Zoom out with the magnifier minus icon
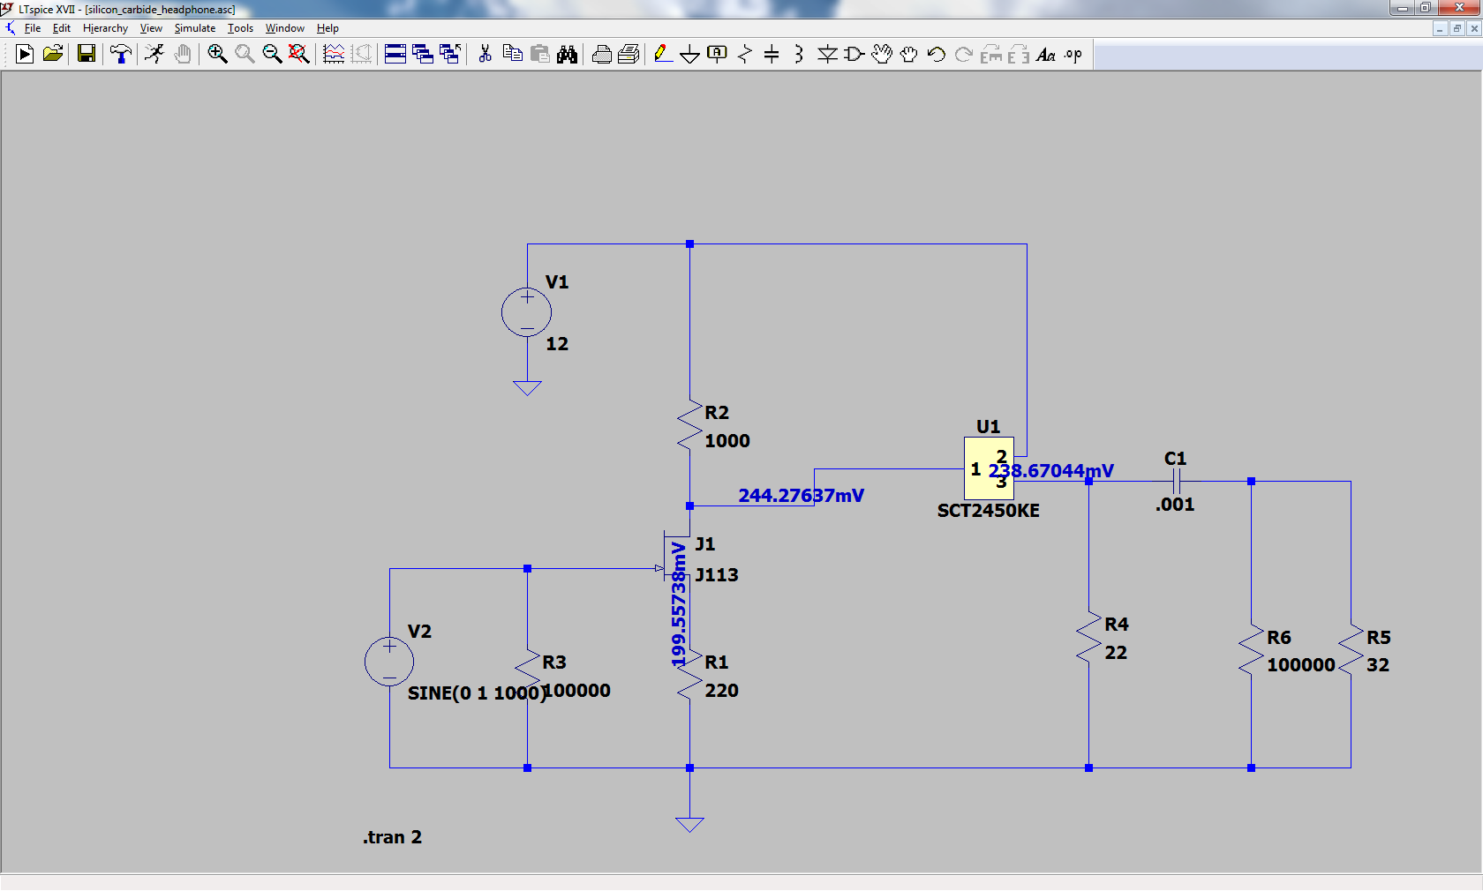Viewport: 1483px width, 891px height. tap(272, 55)
